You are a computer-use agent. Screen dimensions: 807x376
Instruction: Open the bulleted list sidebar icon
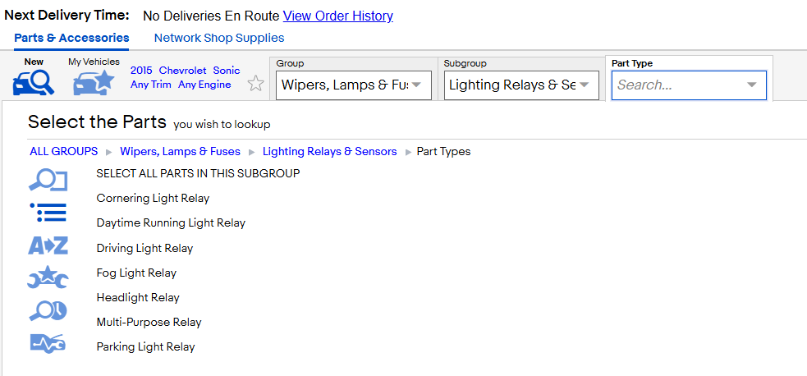[48, 213]
